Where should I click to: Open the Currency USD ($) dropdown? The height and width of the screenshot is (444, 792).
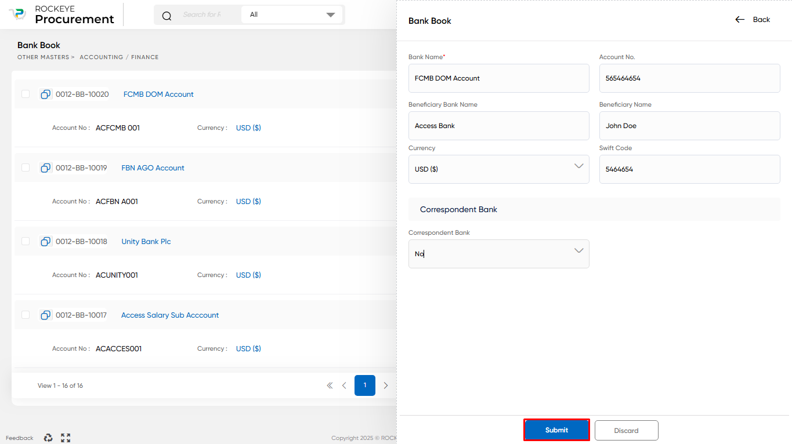click(499, 169)
